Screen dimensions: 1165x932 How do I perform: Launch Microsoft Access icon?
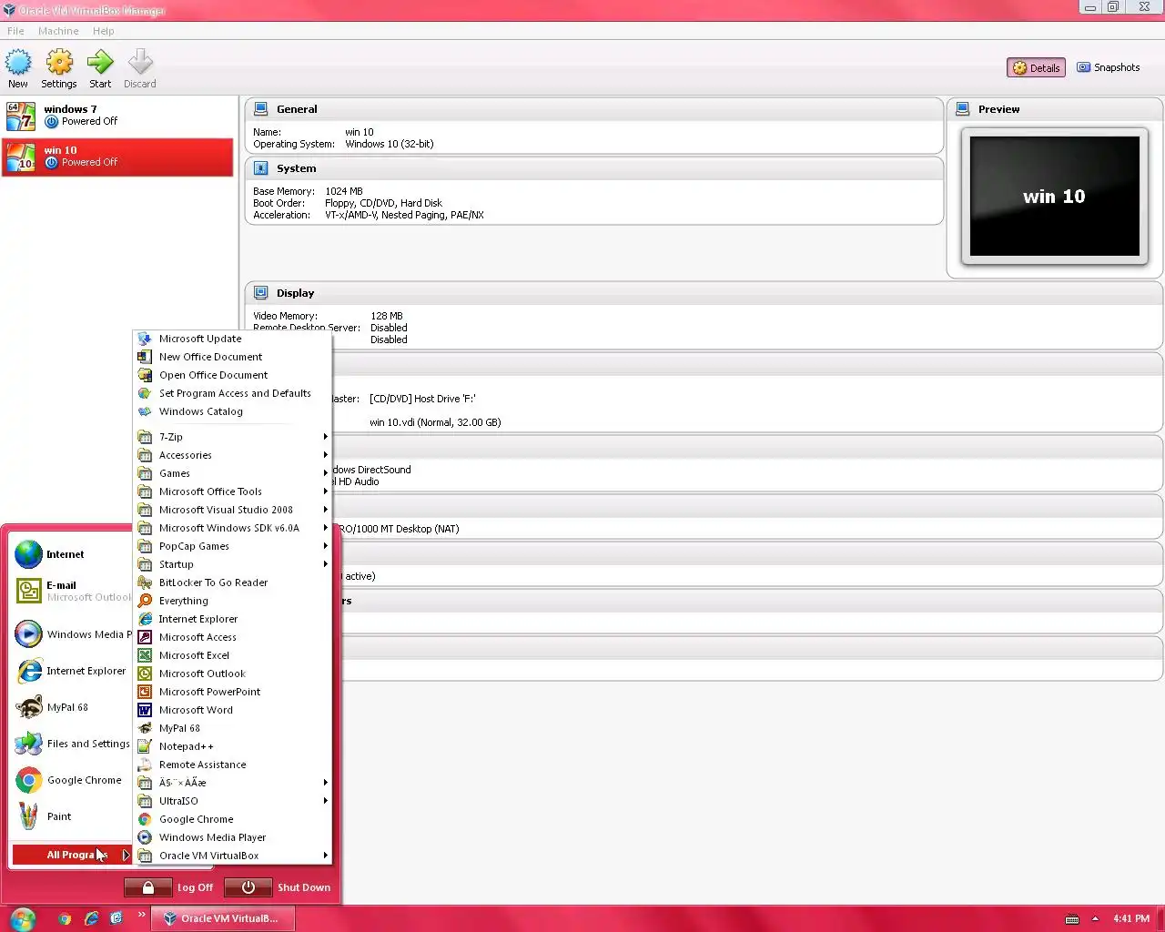click(145, 637)
